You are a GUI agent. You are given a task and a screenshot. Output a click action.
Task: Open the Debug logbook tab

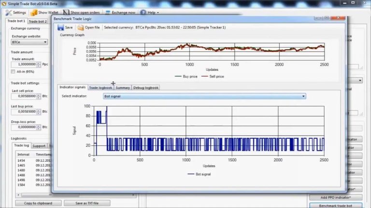(146, 88)
